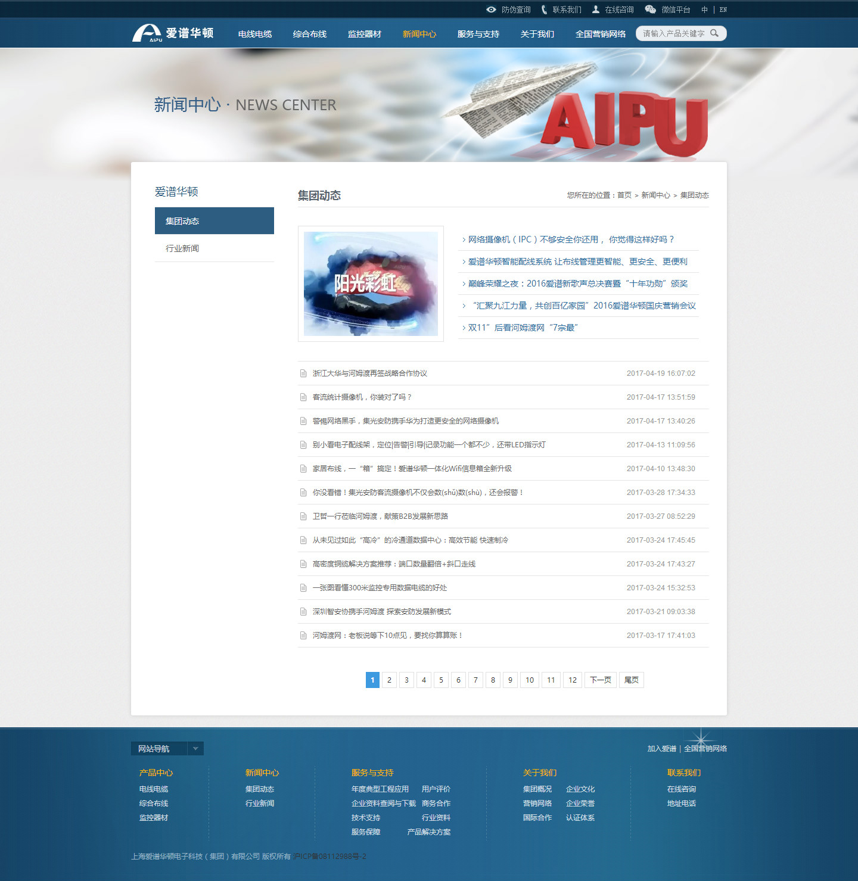Open the 新闻中心 top menu
Viewport: 858px width, 881px height.
(x=419, y=34)
